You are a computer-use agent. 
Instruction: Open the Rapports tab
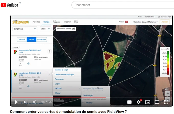pyautogui.click(x=57, y=22)
